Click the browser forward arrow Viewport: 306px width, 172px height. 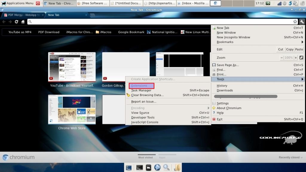(x=10, y=21)
